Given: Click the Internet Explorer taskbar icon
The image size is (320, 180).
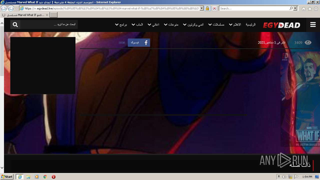Looking at the screenshot, I should coord(20,177).
